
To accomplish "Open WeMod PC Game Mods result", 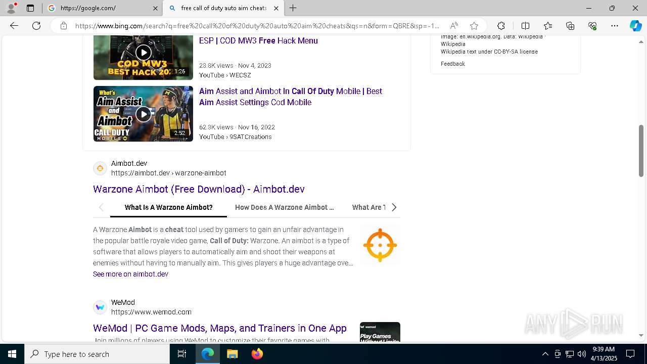I will click(x=220, y=328).
